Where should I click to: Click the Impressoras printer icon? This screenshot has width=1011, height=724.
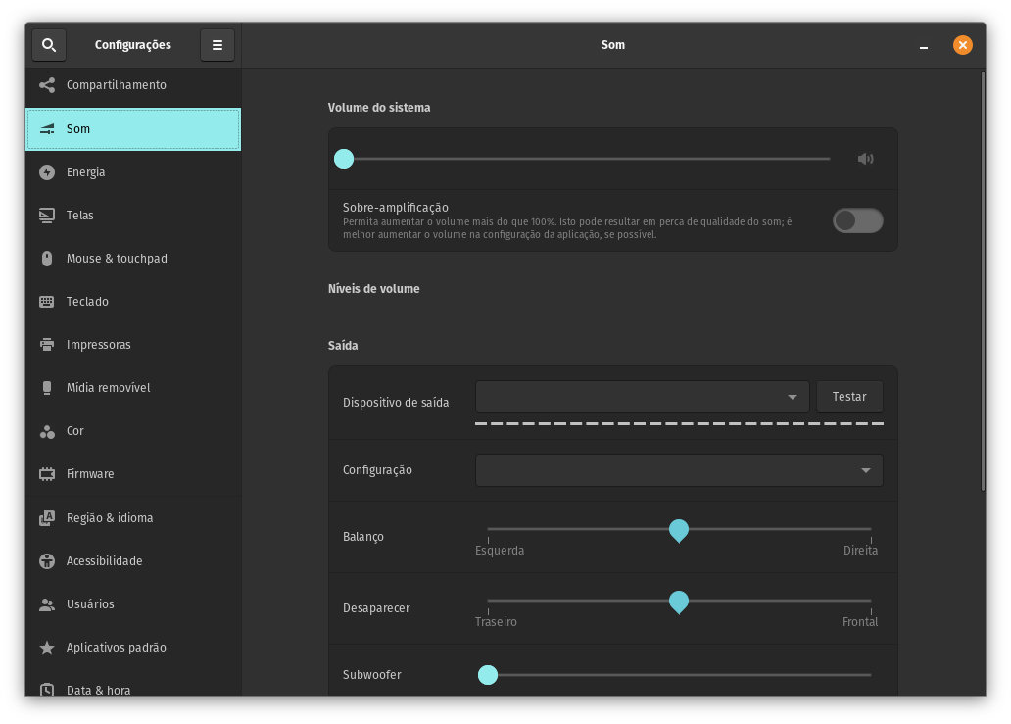point(47,345)
